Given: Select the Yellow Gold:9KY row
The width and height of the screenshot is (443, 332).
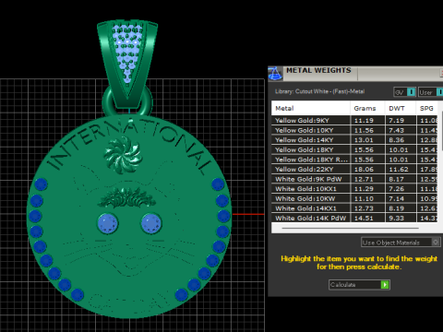Looking at the screenshot, I should (x=354, y=120).
